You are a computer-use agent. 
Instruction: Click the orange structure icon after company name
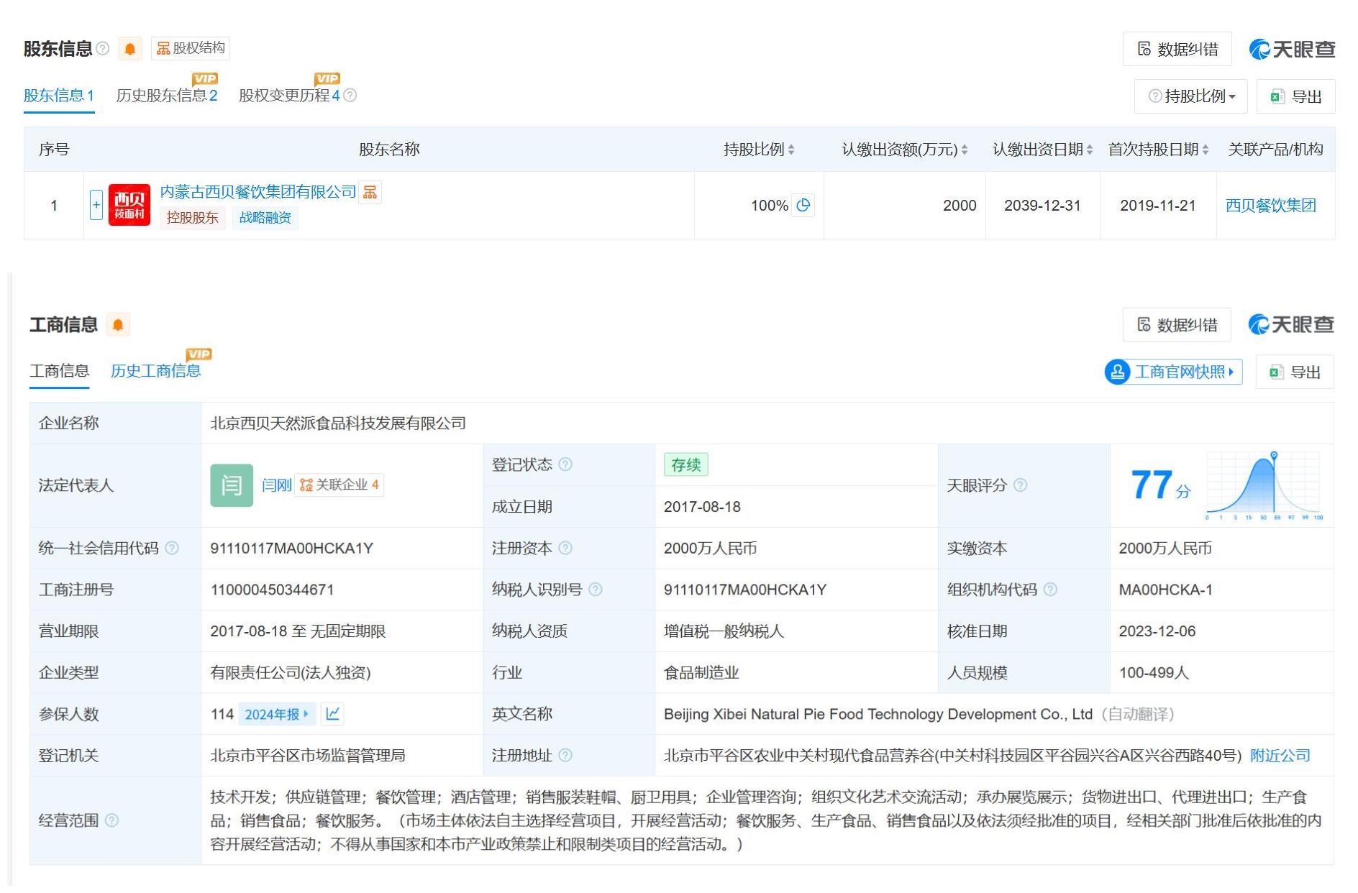pos(370,192)
